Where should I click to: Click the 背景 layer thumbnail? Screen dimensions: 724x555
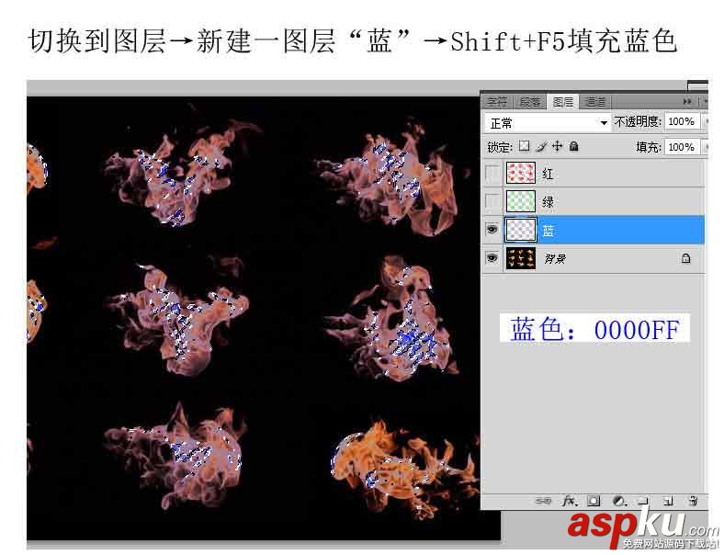(521, 257)
